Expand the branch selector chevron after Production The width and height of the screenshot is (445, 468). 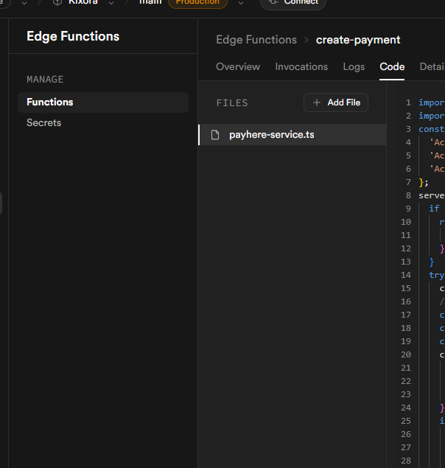241,3
